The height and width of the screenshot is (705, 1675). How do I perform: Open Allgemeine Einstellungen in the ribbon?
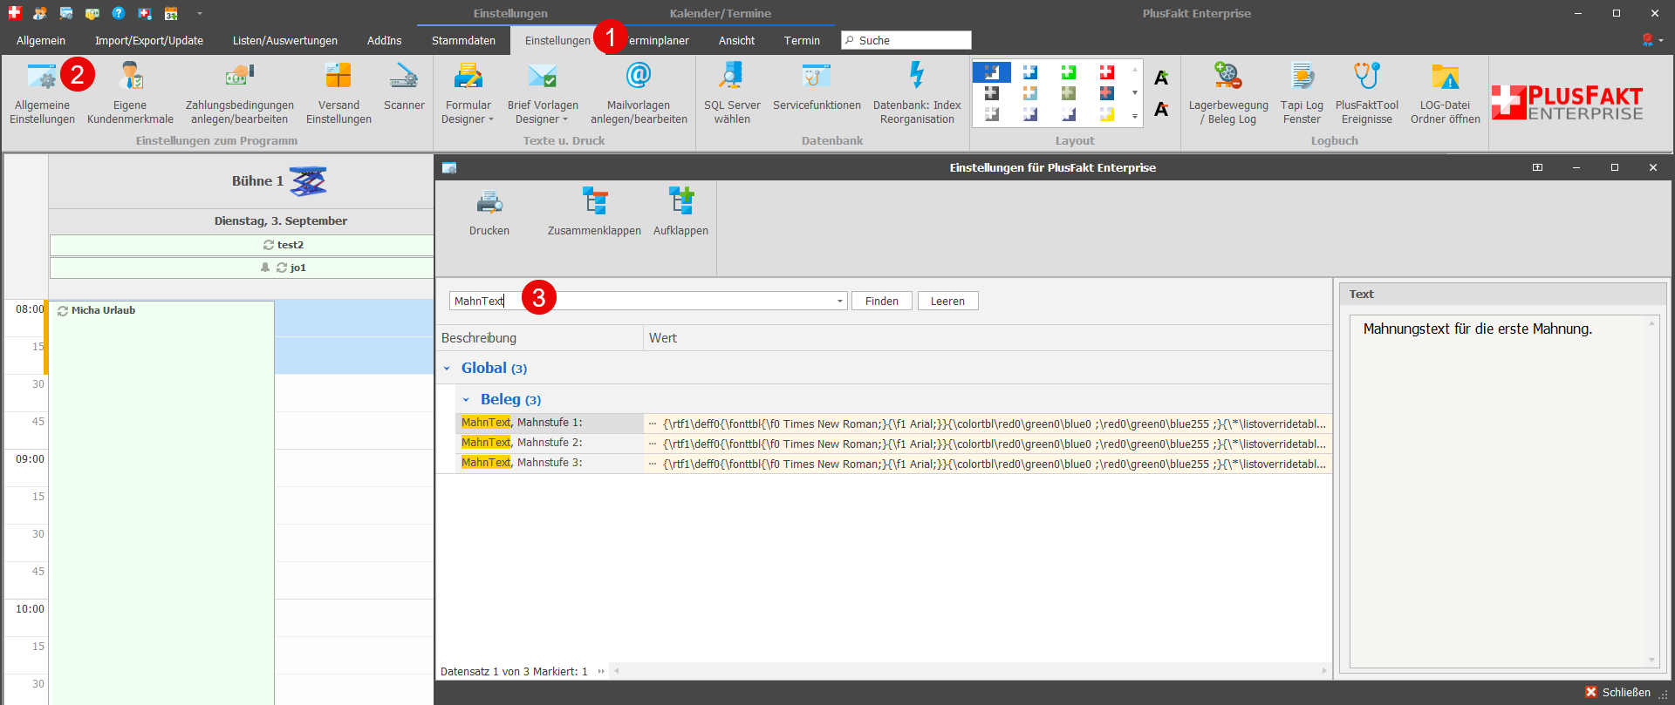click(42, 94)
